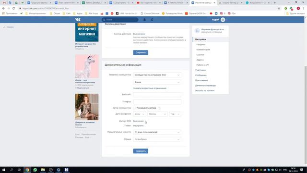Viewport: 307px width, 173px height.
Task: Click the upper Сохранить button under Кнопка действия
Action: coord(141,52)
